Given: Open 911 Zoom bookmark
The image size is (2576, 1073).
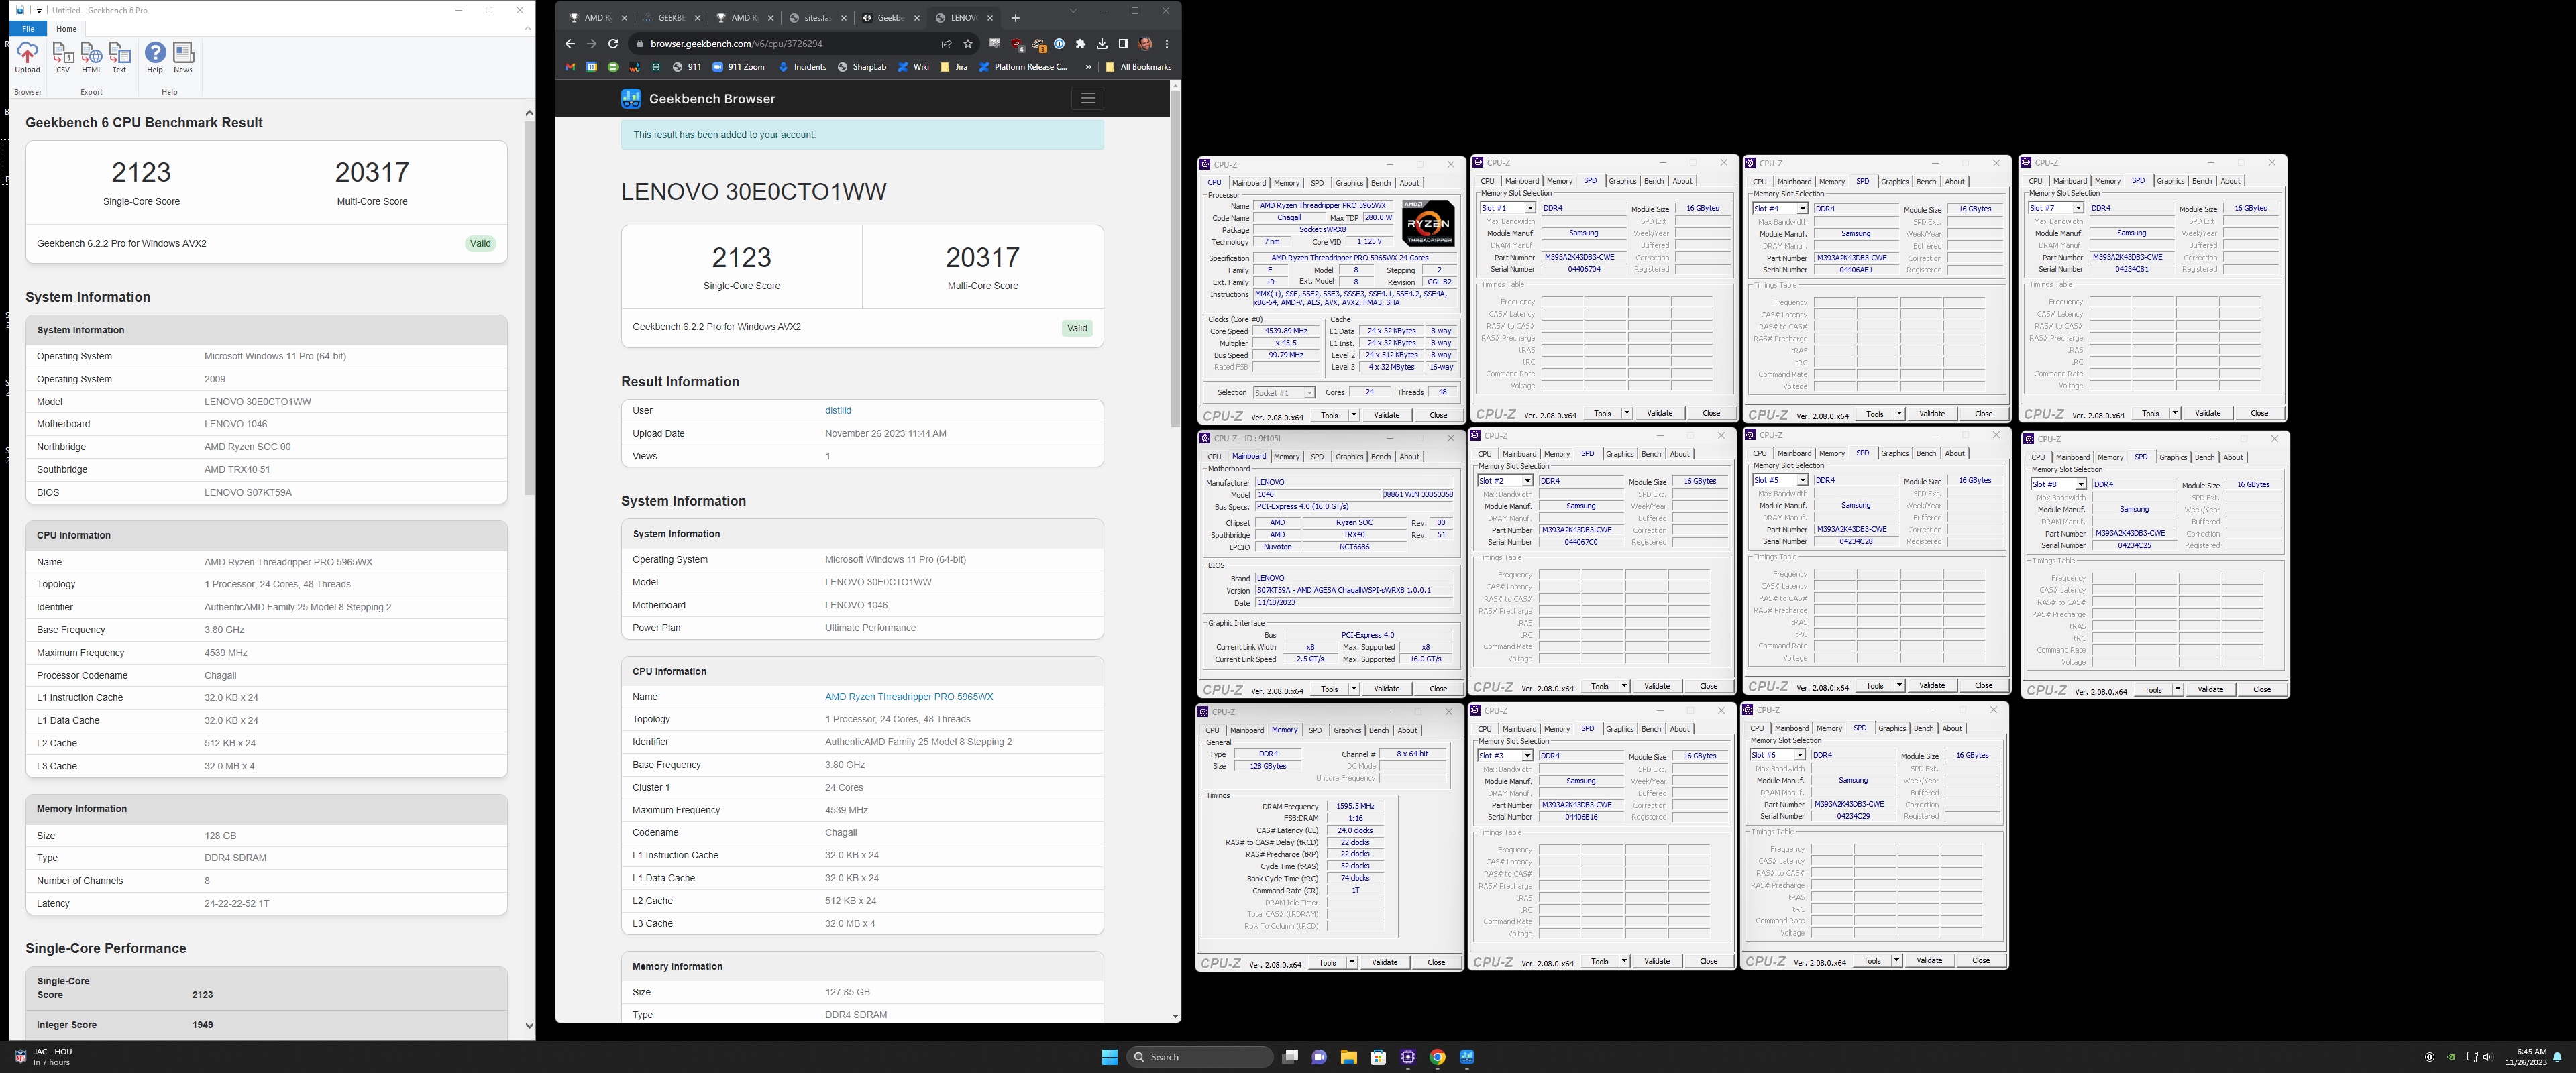Looking at the screenshot, I should tap(739, 67).
